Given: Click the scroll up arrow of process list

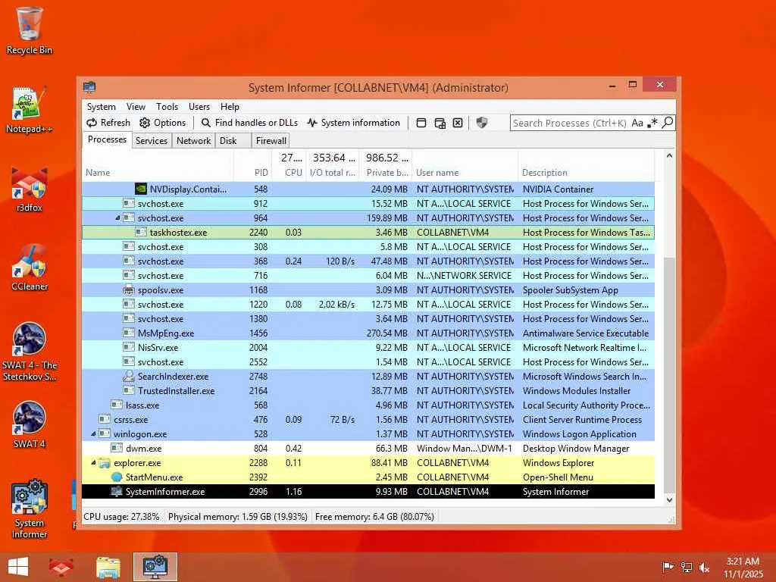Looking at the screenshot, I should [669, 155].
